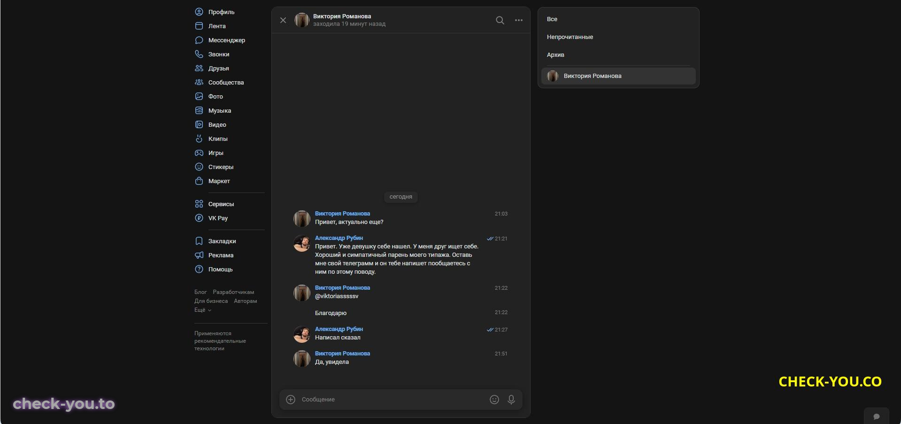The width and height of the screenshot is (901, 424).
Task: Go to Мессенджер menu label
Action: [227, 40]
